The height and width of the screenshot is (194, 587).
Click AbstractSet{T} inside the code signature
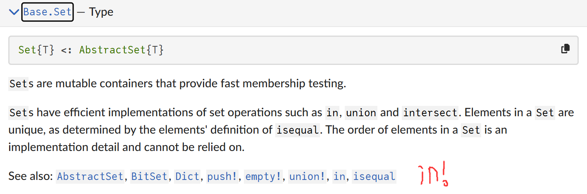[122, 50]
